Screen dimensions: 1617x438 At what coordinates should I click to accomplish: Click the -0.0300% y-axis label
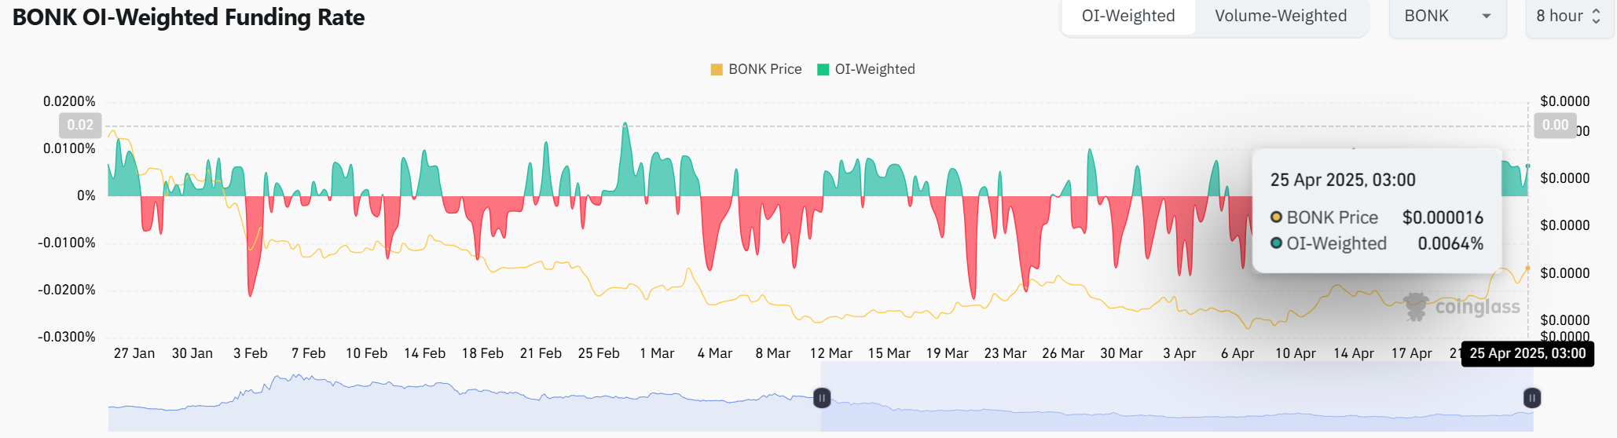pyautogui.click(x=67, y=337)
